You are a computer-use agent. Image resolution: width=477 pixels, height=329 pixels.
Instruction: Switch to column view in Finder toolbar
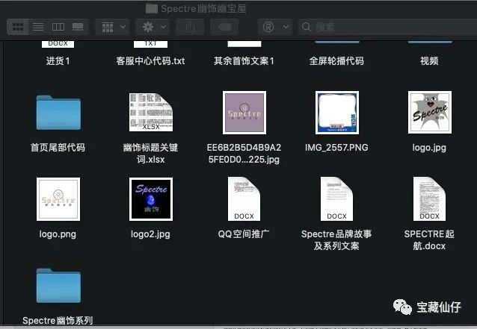pos(58,27)
